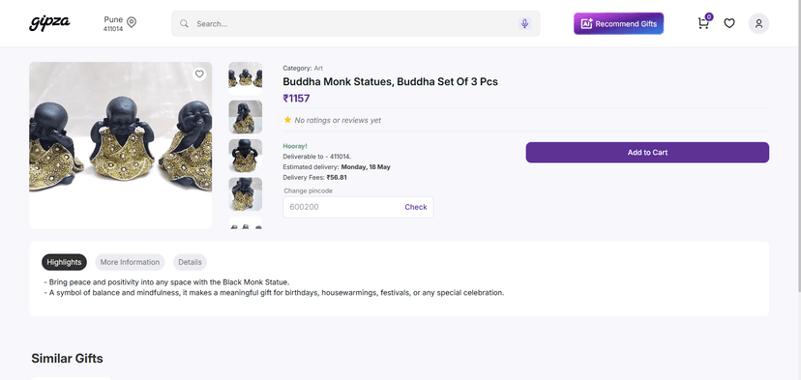
Task: Click the 'Similar Gifts' heading
Action: tap(67, 359)
